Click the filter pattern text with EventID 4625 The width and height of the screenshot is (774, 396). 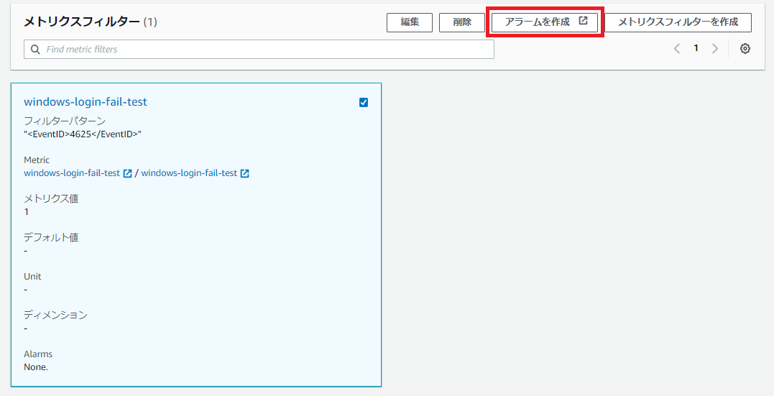coord(83,134)
